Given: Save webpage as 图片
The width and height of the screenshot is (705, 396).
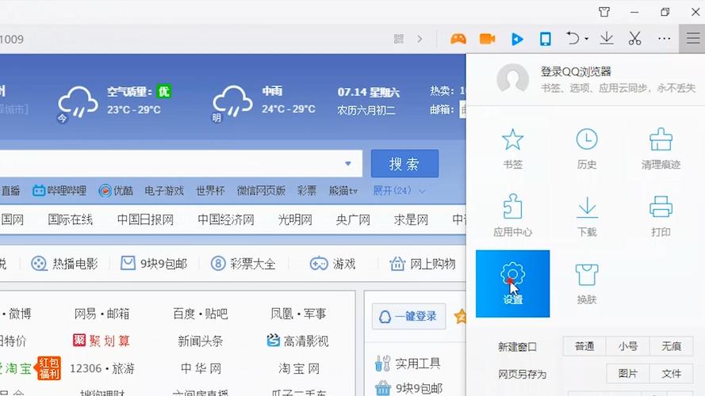Looking at the screenshot, I should 627,374.
